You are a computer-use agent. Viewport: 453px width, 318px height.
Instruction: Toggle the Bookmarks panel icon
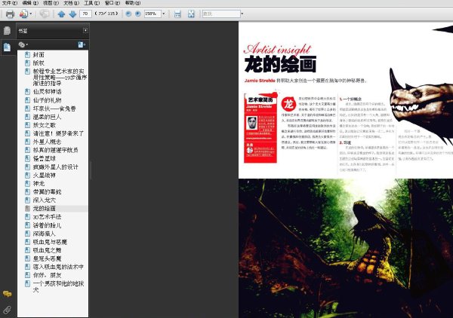click(x=7, y=47)
